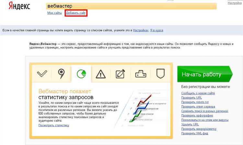Click the Вебмастер покажет heading

click(65, 91)
